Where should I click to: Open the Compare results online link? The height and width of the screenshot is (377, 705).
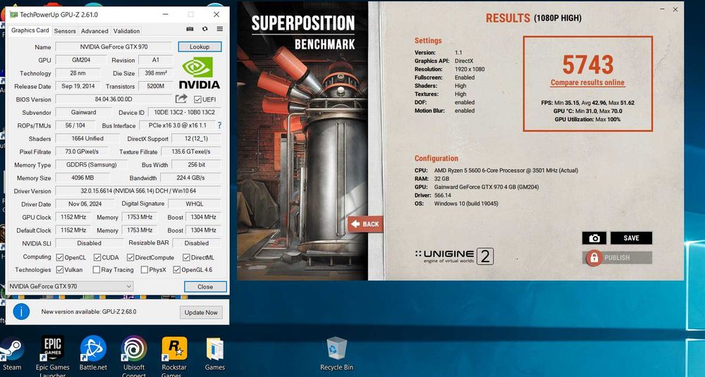588,82
